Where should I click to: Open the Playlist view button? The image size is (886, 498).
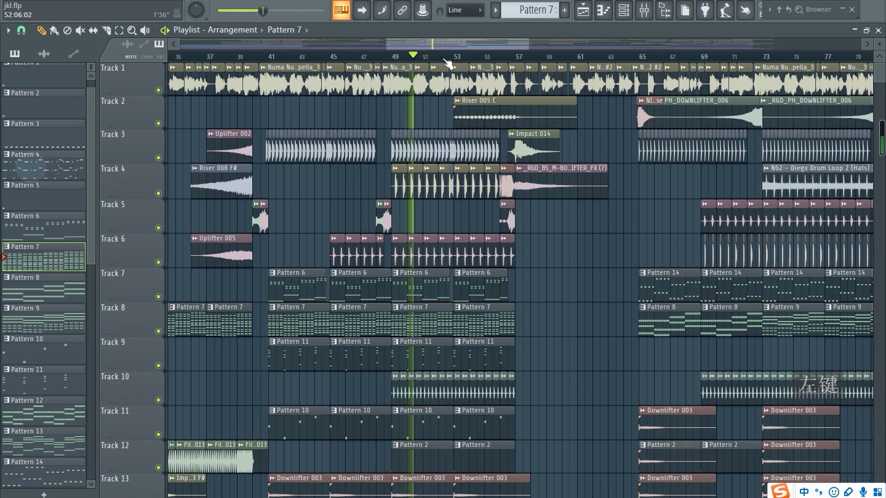click(x=583, y=10)
